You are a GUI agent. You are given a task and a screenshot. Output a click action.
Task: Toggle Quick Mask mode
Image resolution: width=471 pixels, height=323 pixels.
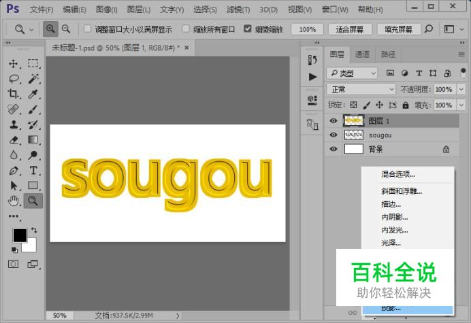point(13,264)
